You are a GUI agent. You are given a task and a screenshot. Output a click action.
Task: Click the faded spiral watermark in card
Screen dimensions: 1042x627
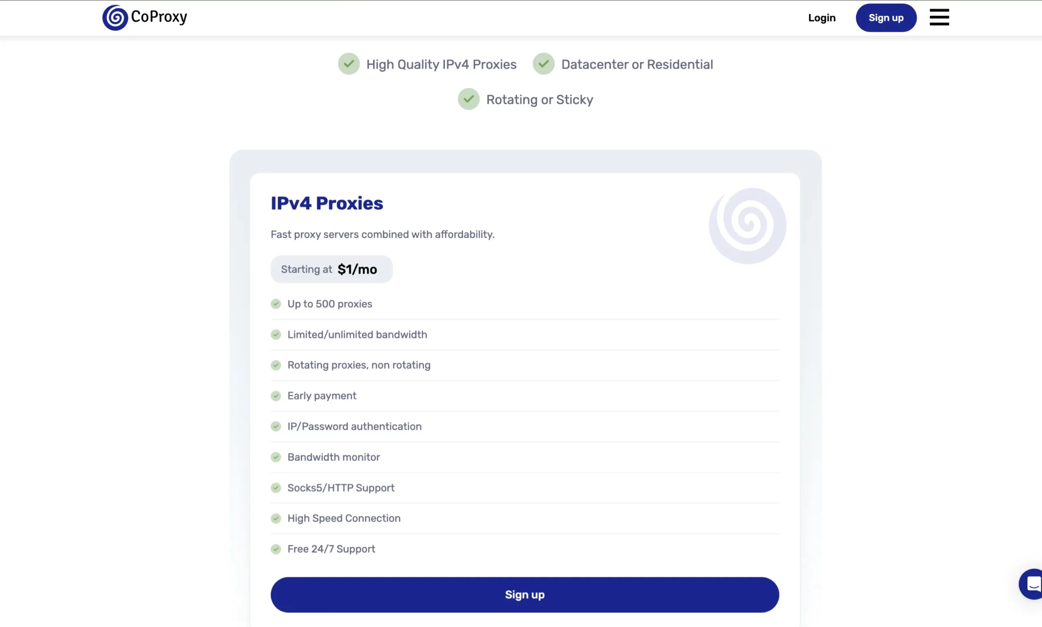click(747, 226)
